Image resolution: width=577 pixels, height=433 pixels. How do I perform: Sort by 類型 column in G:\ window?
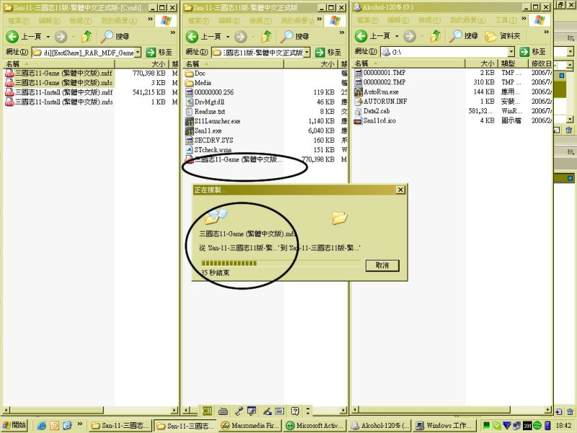coord(513,64)
